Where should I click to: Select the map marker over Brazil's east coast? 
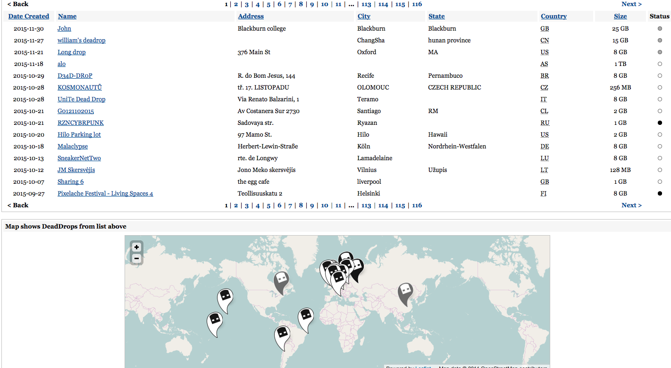click(x=305, y=318)
